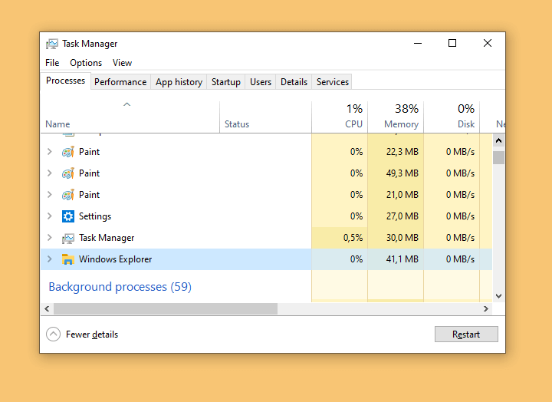The width and height of the screenshot is (552, 402).
Task: Click the Restart button
Action: pos(466,334)
